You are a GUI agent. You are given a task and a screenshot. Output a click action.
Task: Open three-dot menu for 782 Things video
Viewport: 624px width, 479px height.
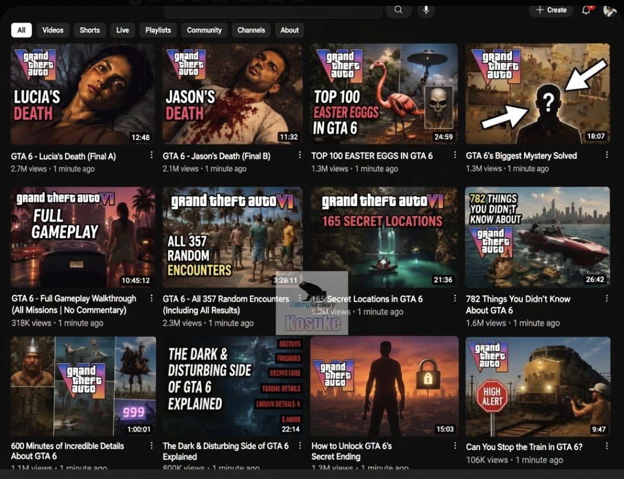[x=607, y=298]
